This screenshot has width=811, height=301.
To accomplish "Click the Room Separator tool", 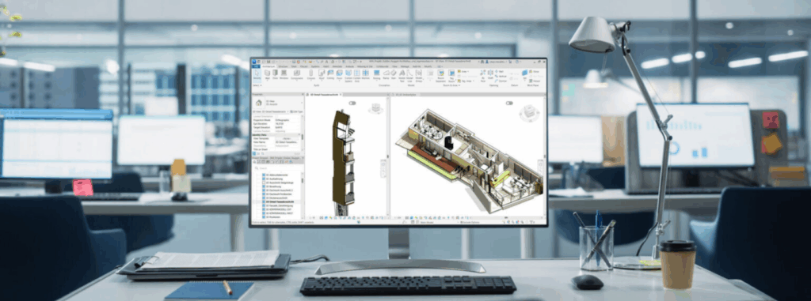I will click(440, 76).
